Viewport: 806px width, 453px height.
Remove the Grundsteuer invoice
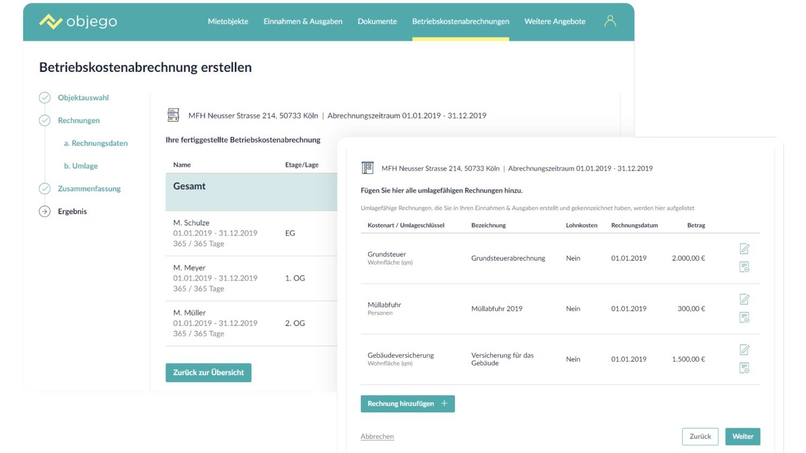744,267
